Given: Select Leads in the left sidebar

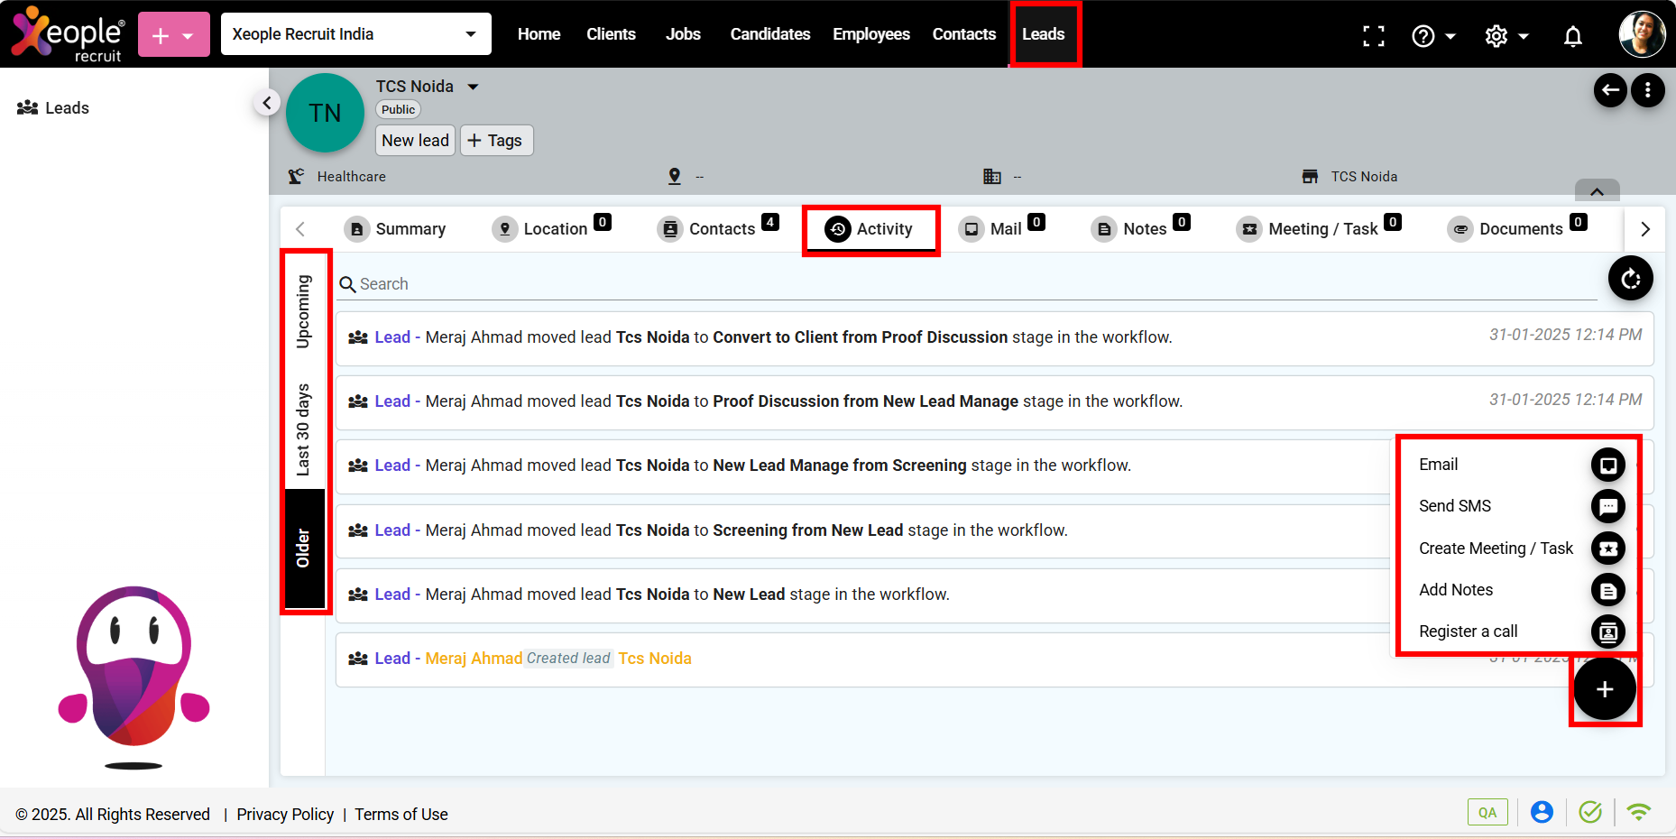Looking at the screenshot, I should click(x=53, y=107).
